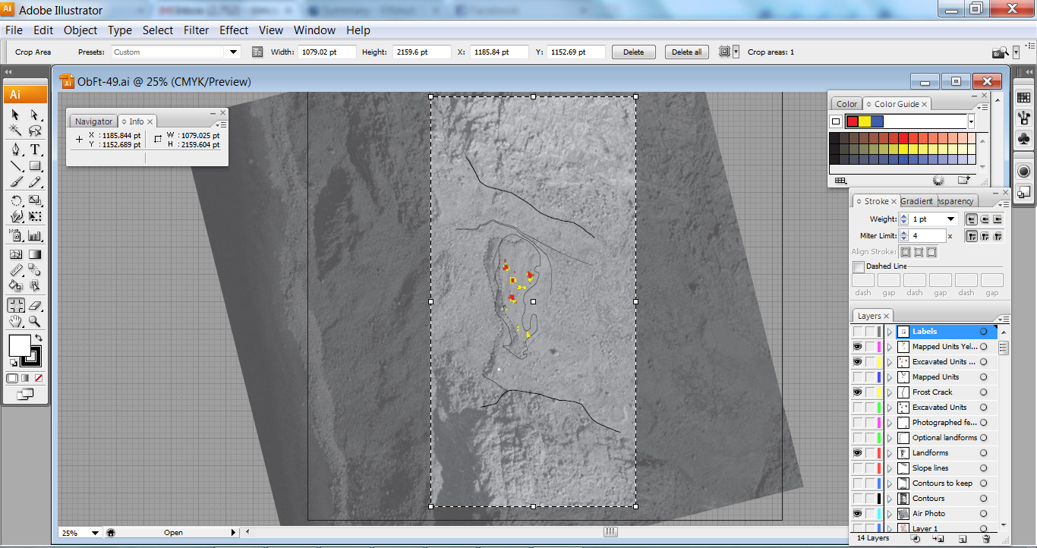Choose the Type tool

click(33, 149)
